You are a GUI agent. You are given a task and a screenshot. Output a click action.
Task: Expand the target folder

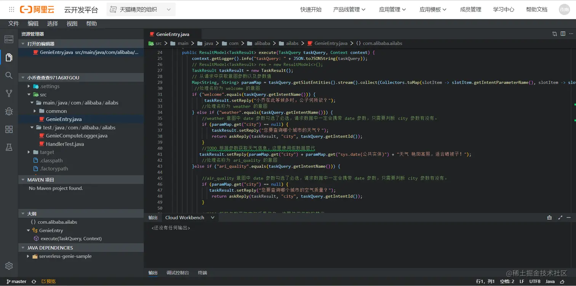coord(29,152)
